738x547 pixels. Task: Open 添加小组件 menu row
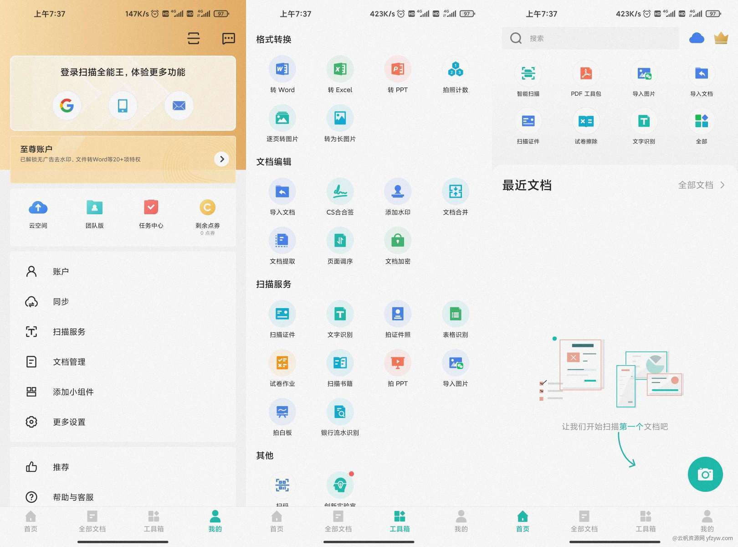(123, 392)
